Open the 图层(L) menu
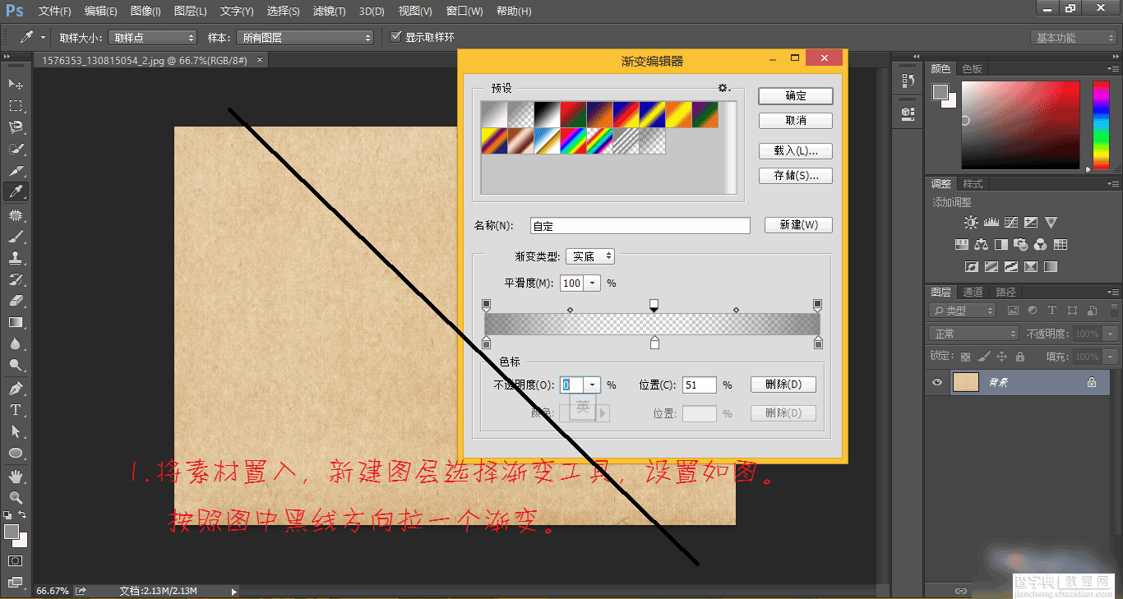The width and height of the screenshot is (1123, 599). [x=191, y=12]
